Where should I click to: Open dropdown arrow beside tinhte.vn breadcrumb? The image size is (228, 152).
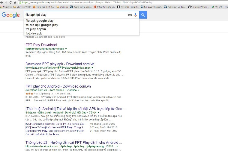(98, 112)
